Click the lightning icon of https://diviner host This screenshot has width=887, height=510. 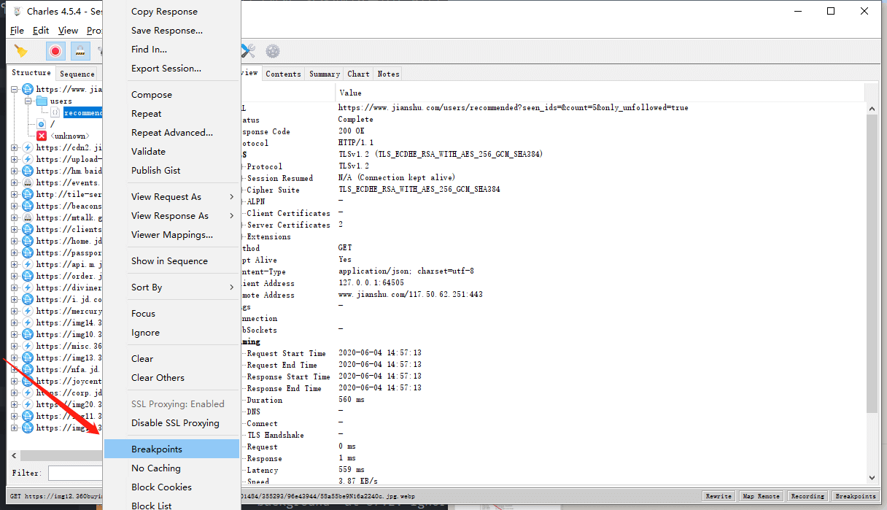(x=28, y=287)
